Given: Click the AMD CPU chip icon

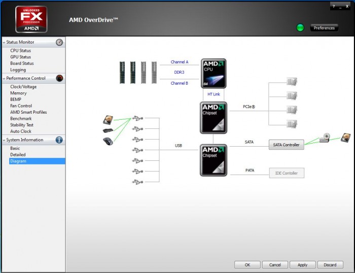Looking at the screenshot, I should pos(214,74).
